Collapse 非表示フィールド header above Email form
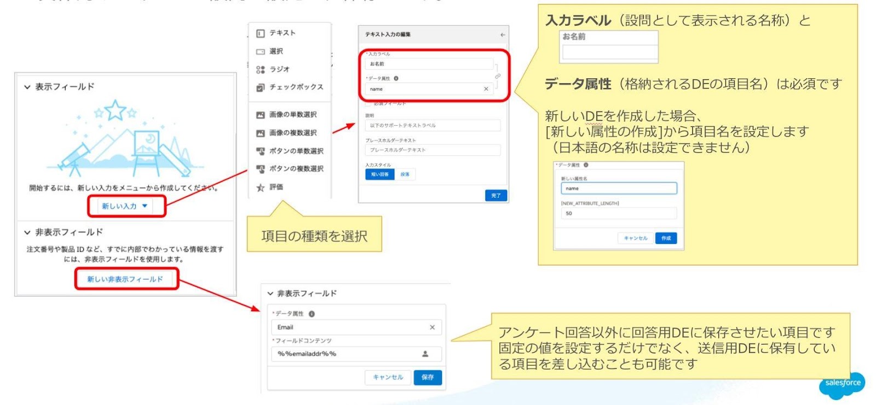The height and width of the screenshot is (405, 876). (x=270, y=294)
